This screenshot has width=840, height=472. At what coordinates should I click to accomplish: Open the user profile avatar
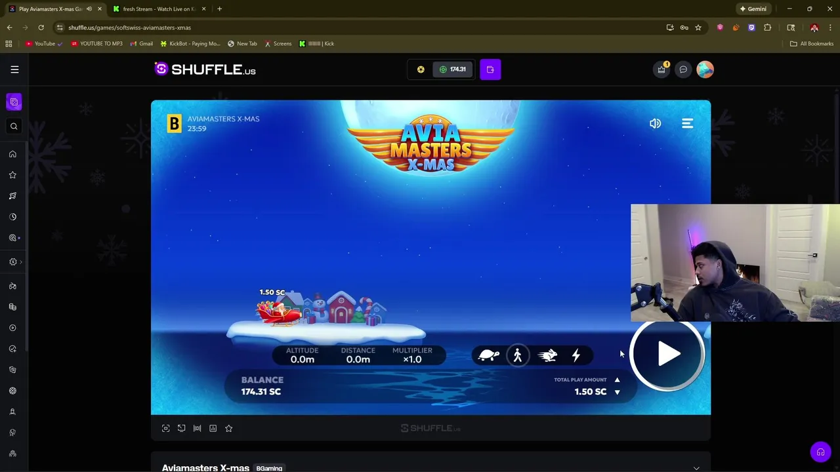(x=705, y=69)
